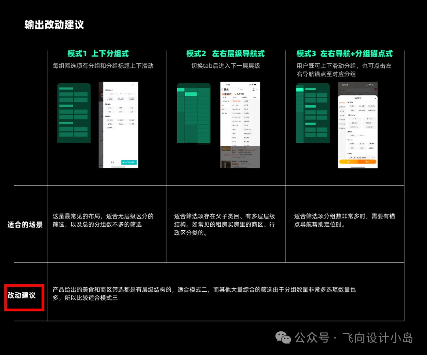Screen dimensions: 427x355
Task: Click the more dots icon in the 美食 header
Action: coord(257,89)
